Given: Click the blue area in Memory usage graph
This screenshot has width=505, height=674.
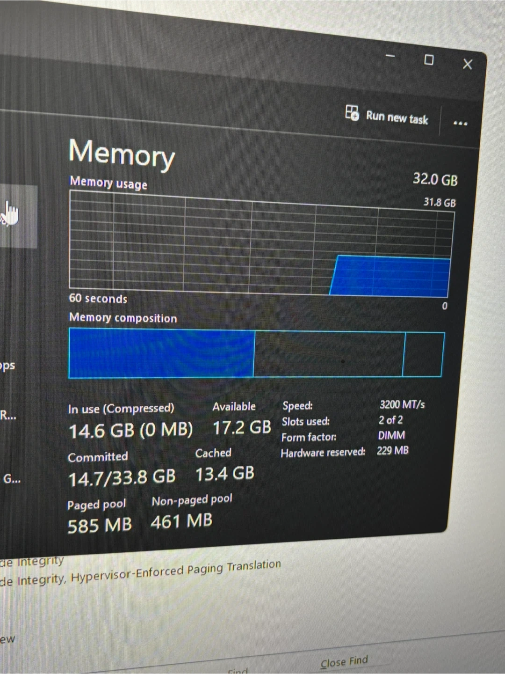Looking at the screenshot, I should tap(390, 277).
